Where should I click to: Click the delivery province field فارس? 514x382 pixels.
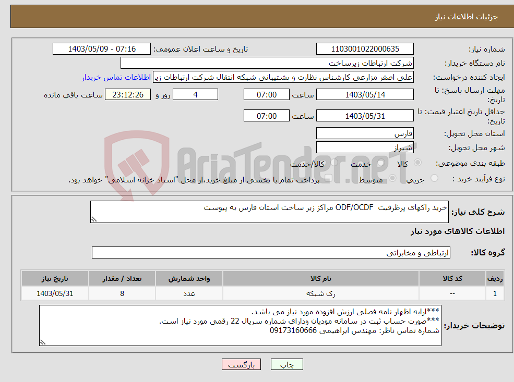coord(365,133)
